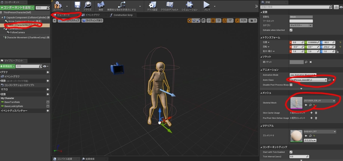Click the コンポーネントを追加 button
The image size is (343, 161).
pos(17,8)
